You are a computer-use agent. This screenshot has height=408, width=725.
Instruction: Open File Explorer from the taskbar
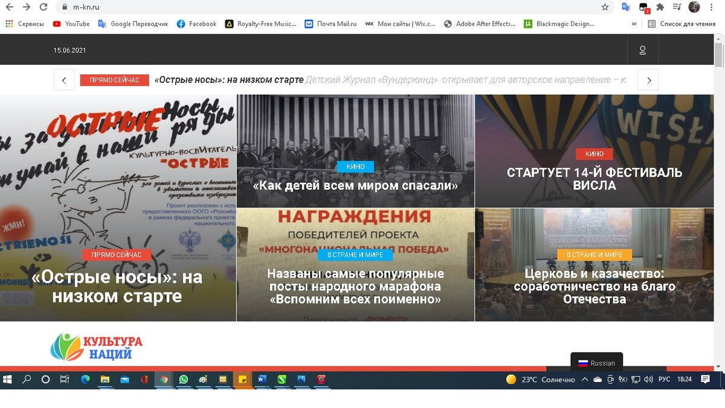105,380
